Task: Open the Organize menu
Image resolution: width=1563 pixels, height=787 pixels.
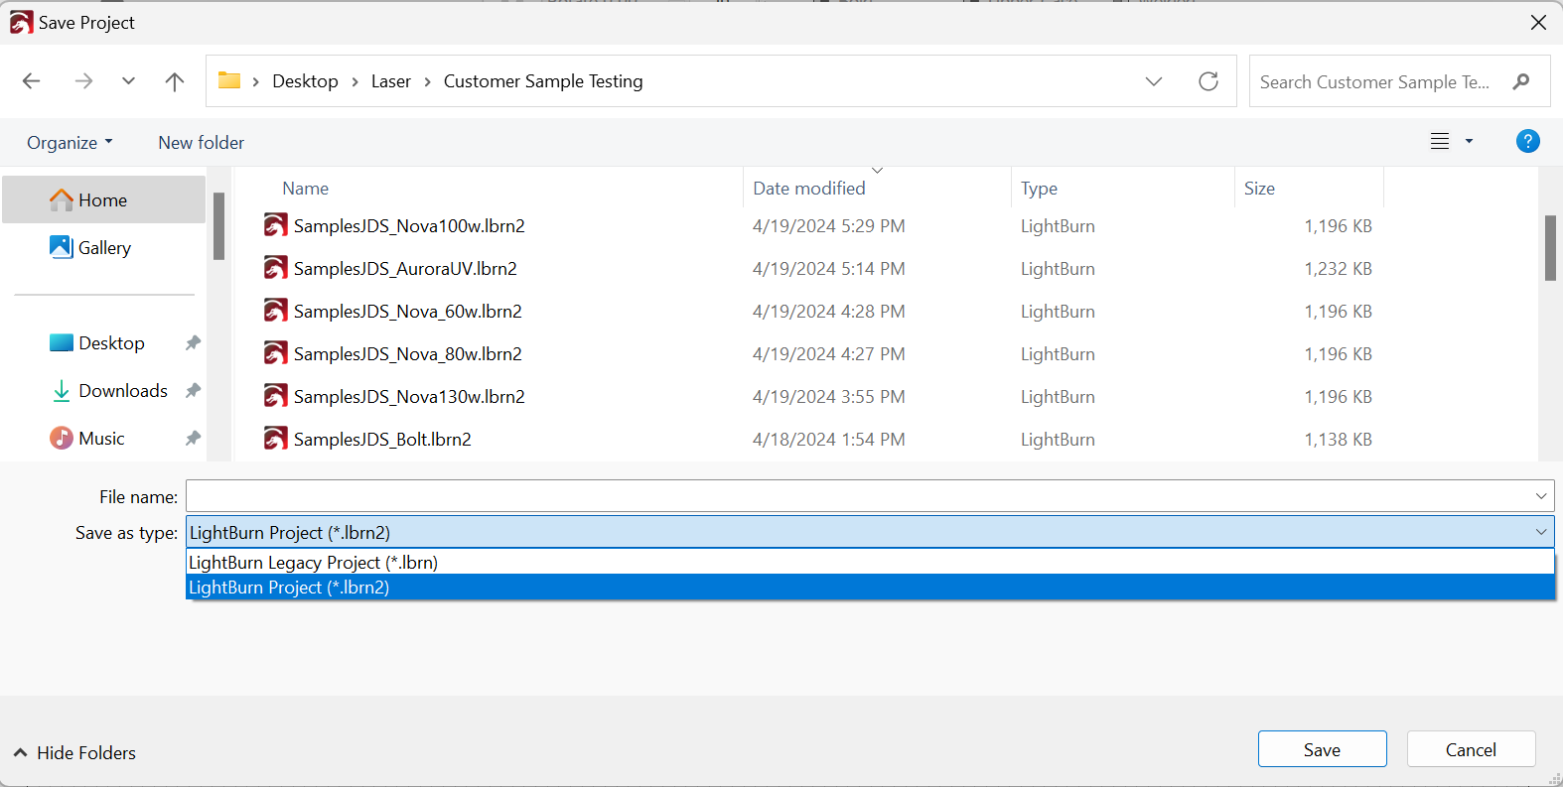Action: 70,143
